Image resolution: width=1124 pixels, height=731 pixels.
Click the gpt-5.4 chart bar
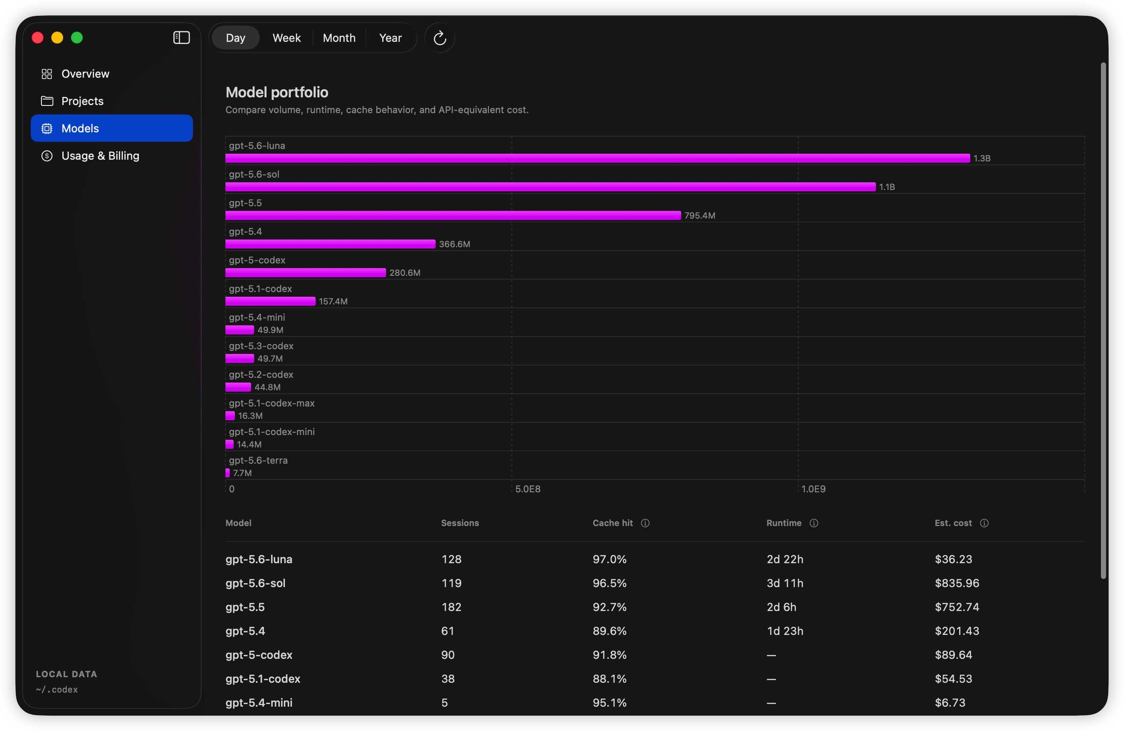click(x=330, y=244)
